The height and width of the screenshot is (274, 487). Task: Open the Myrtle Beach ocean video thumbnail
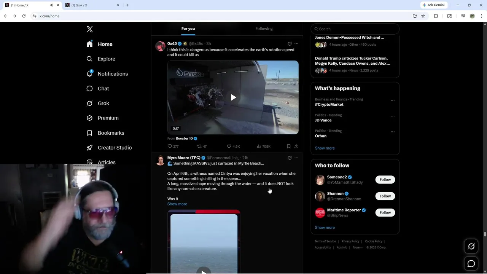pos(204,242)
